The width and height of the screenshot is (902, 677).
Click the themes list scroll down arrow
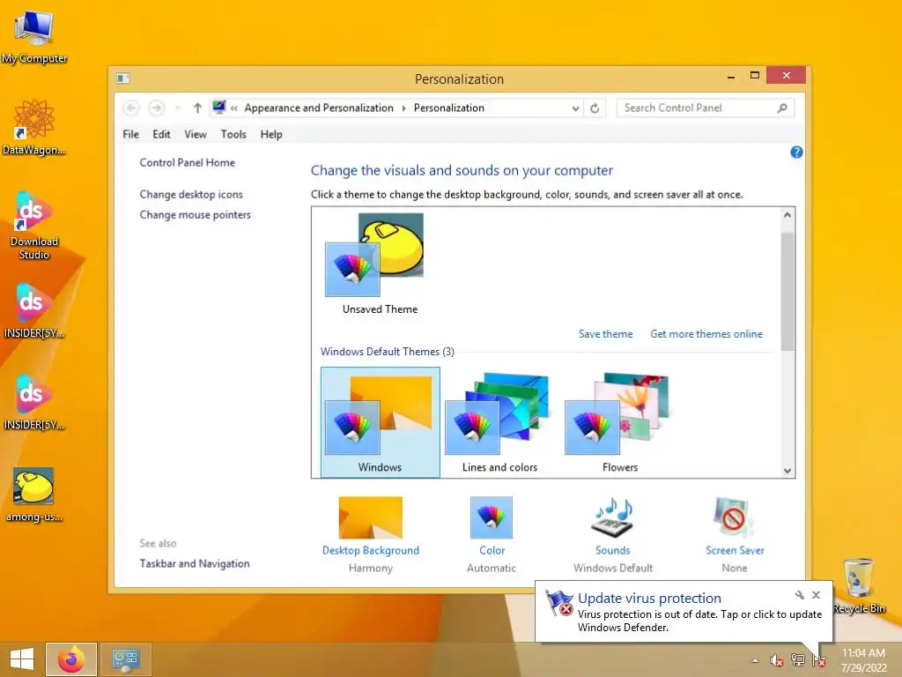(x=787, y=471)
